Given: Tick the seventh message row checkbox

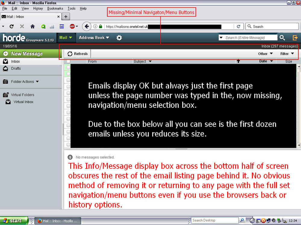Looking at the screenshot, I should coord(68,106).
